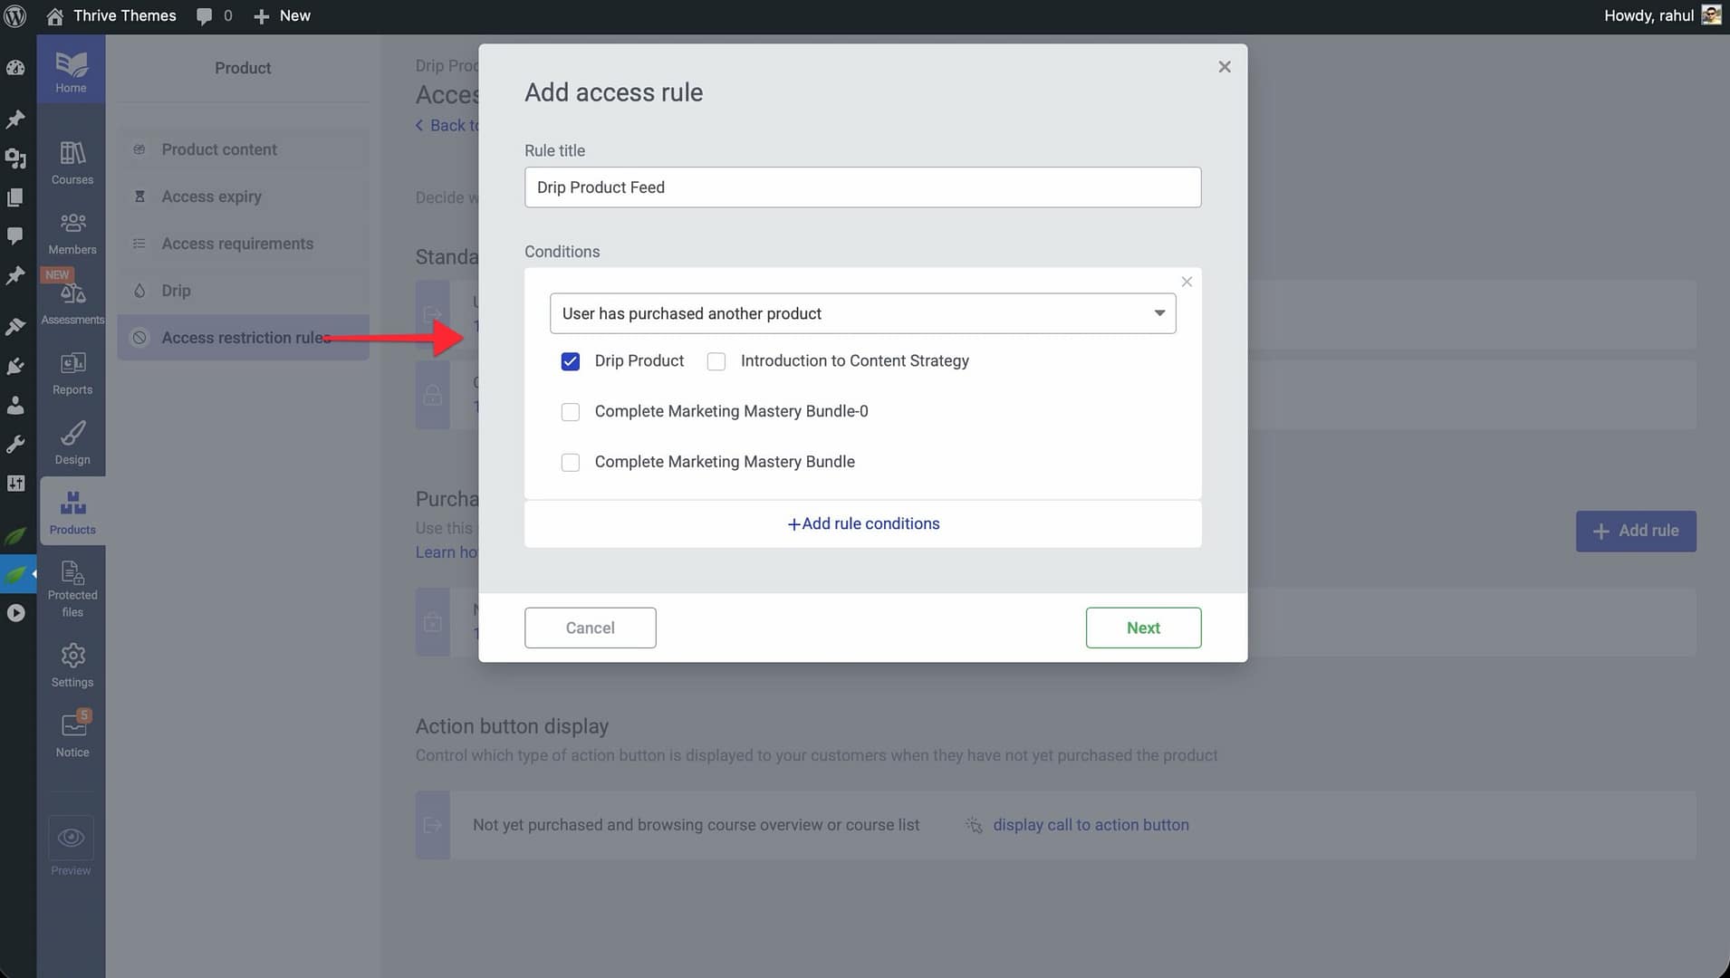The width and height of the screenshot is (1730, 978).
Task: Click the Next button
Action: coord(1143,628)
